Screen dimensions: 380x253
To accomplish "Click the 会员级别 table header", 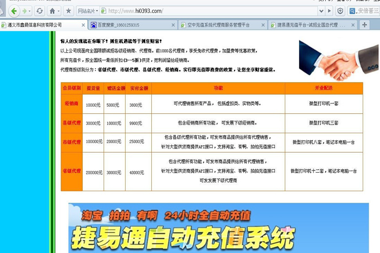I will (72, 88).
